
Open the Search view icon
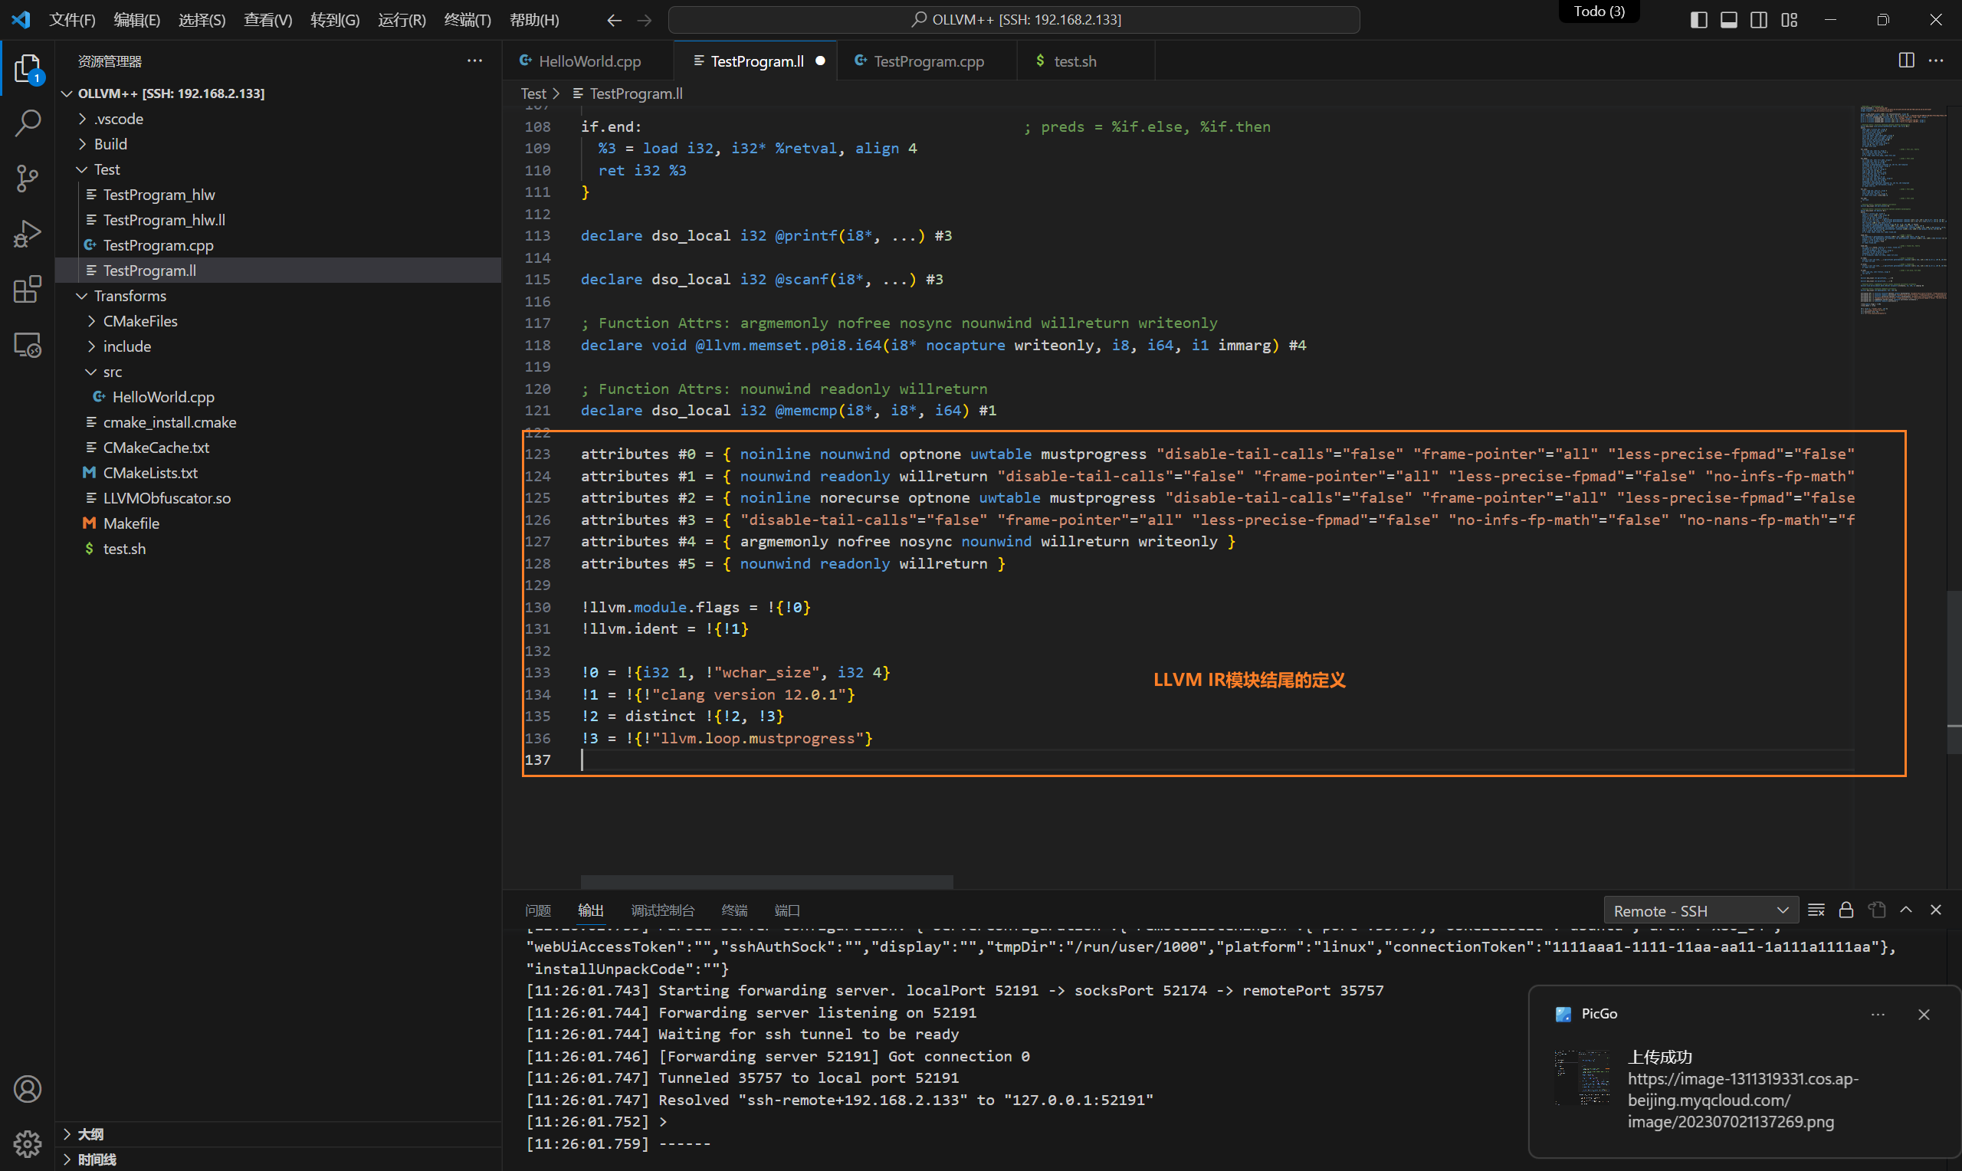tap(28, 123)
